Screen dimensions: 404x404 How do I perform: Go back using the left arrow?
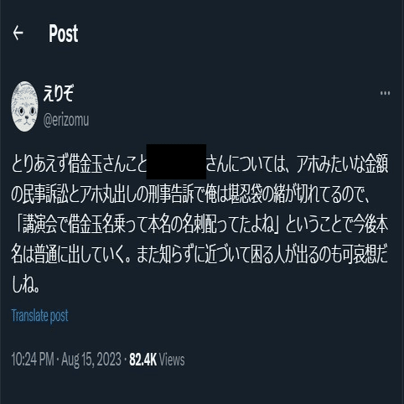18,33
